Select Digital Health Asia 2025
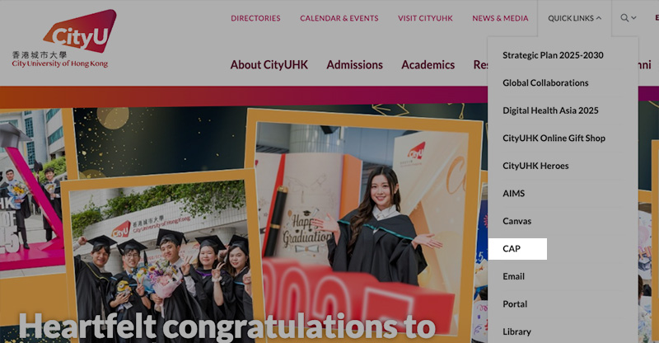 (550, 110)
